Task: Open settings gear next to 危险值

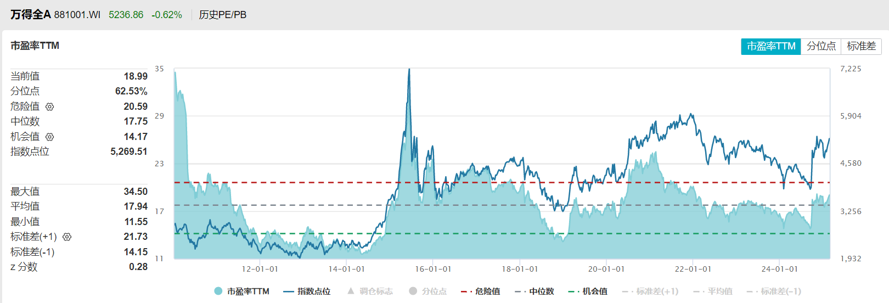Action: click(x=49, y=106)
